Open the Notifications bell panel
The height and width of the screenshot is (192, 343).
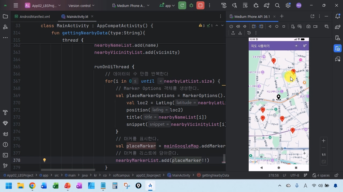point(337,16)
